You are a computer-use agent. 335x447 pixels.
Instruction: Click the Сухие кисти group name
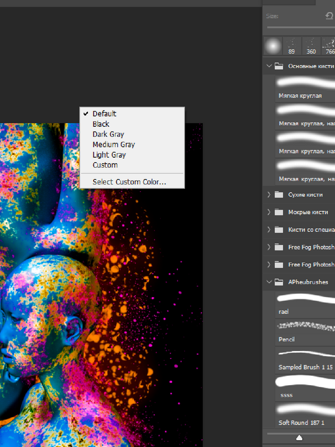pyautogui.click(x=305, y=195)
